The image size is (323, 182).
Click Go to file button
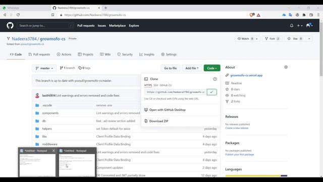click(171, 68)
